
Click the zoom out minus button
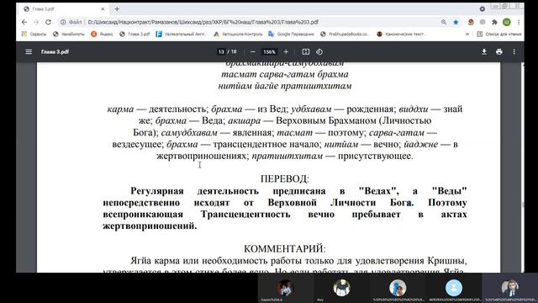pos(252,52)
